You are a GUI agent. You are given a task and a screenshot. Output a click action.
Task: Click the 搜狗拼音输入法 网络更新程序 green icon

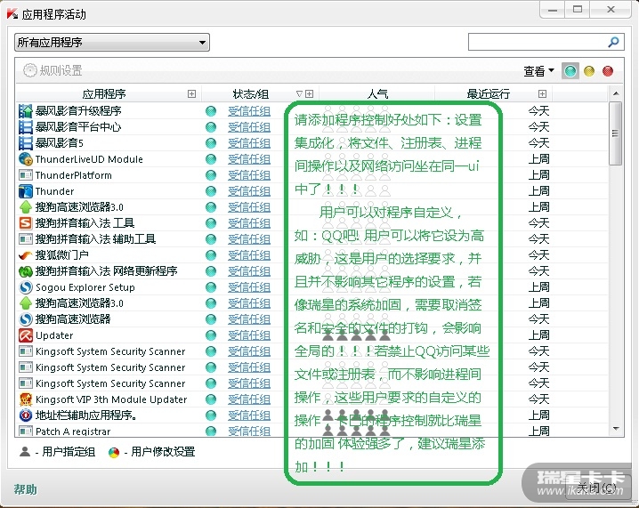coord(25,271)
